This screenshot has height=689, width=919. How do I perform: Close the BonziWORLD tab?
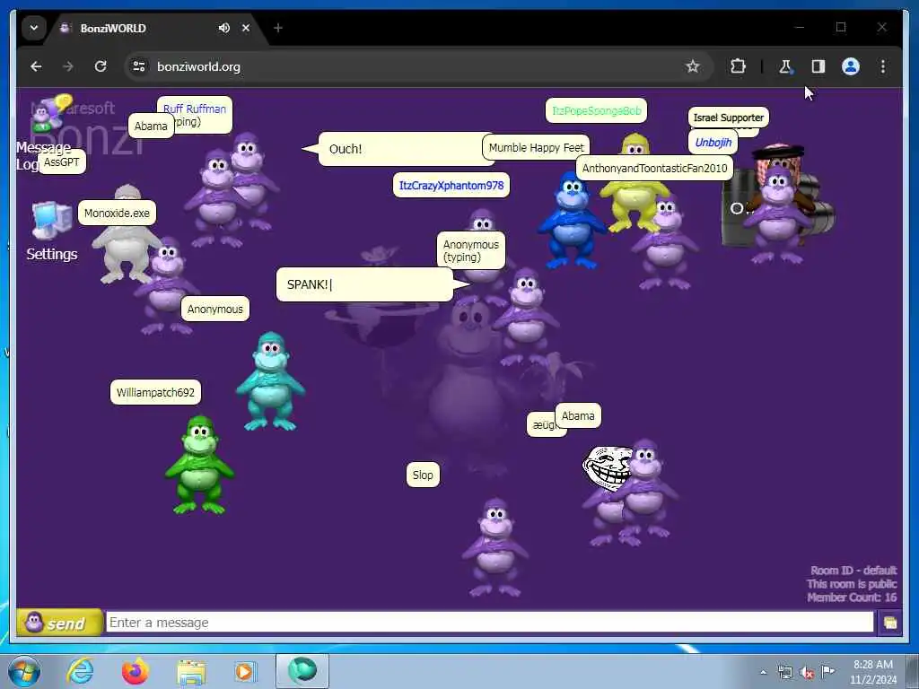coord(246,28)
